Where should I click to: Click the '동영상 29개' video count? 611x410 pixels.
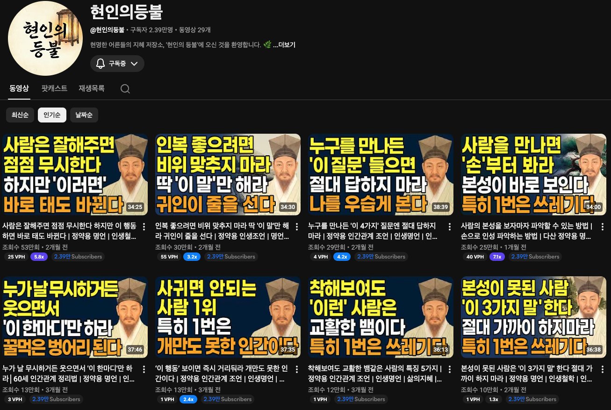(x=194, y=30)
